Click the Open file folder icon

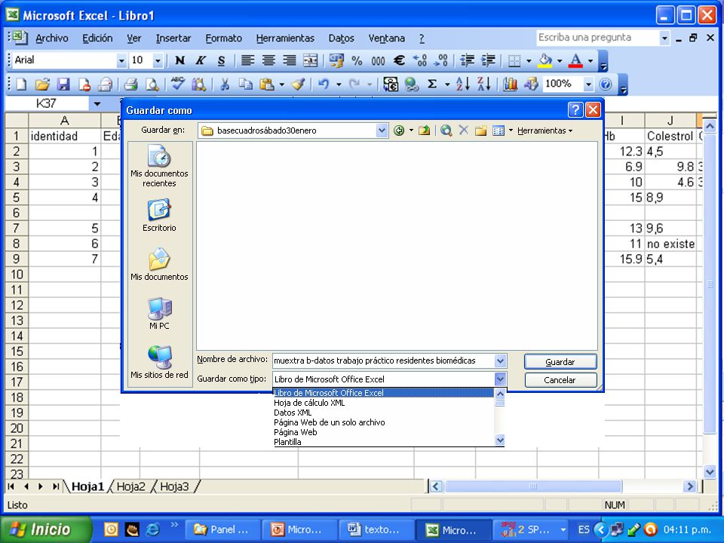coord(42,84)
